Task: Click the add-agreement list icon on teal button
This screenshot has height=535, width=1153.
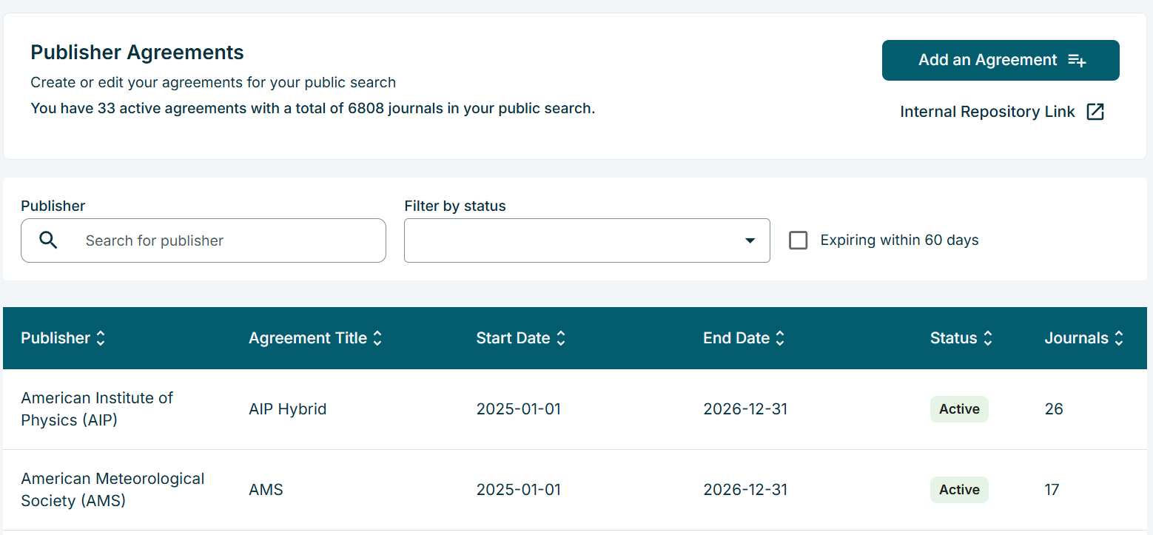Action: coord(1078,60)
